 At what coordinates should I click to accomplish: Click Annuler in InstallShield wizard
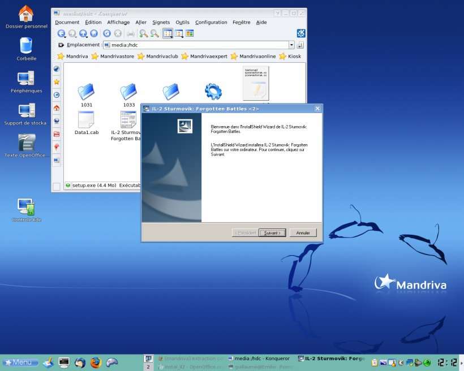(303, 233)
